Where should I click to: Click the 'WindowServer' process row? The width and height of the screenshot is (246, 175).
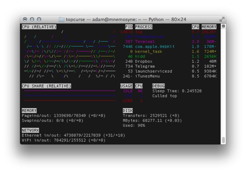pos(168,37)
